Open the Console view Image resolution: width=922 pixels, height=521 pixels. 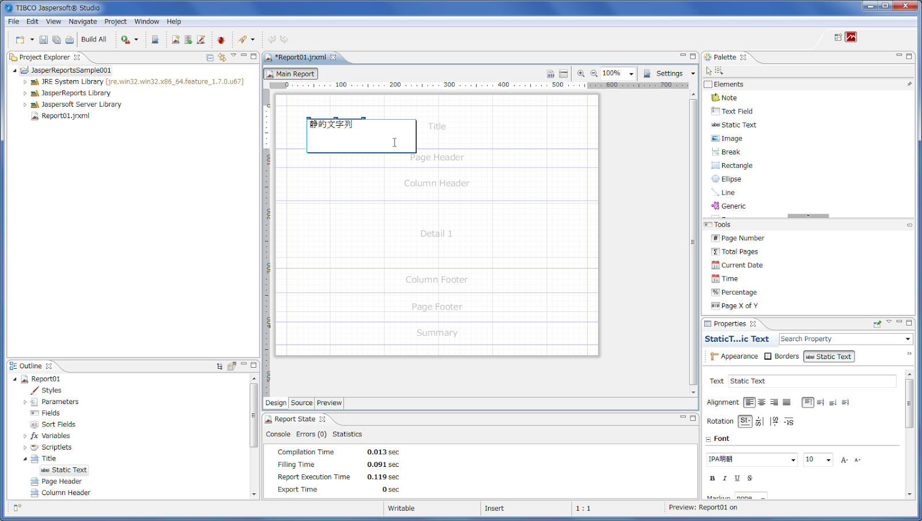(x=278, y=434)
